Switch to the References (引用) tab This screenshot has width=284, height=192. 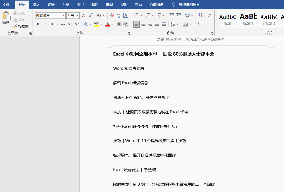pyautogui.click(x=80, y=5)
